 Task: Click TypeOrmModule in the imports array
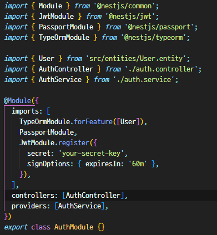[44, 122]
